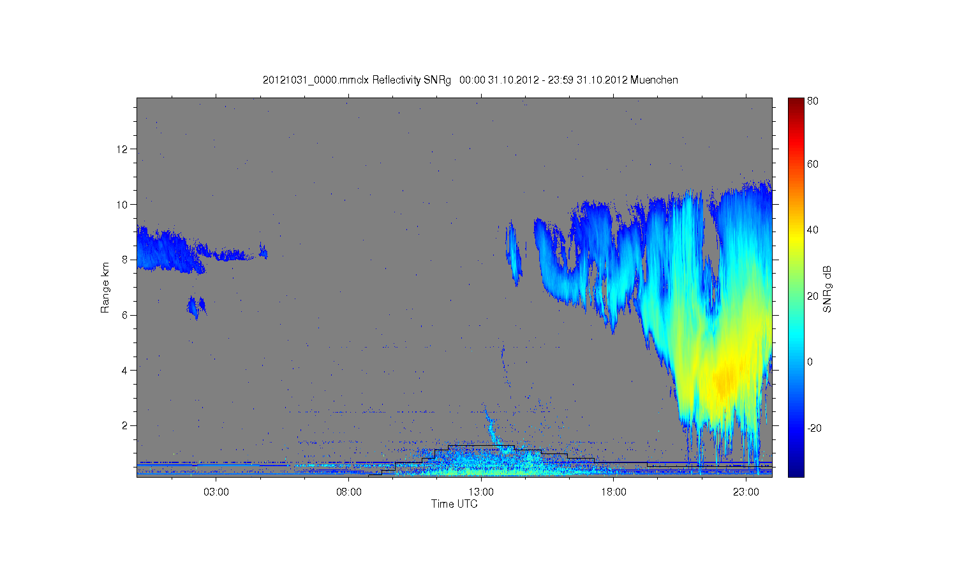Click the colorbar value 0
The height and width of the screenshot is (574, 957).
click(x=810, y=362)
